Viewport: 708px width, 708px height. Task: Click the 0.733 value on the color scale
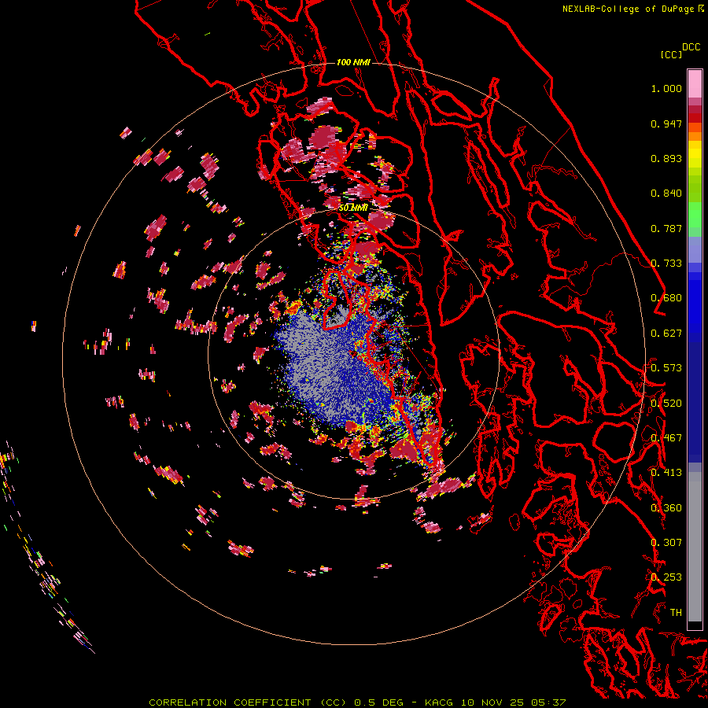(x=666, y=264)
